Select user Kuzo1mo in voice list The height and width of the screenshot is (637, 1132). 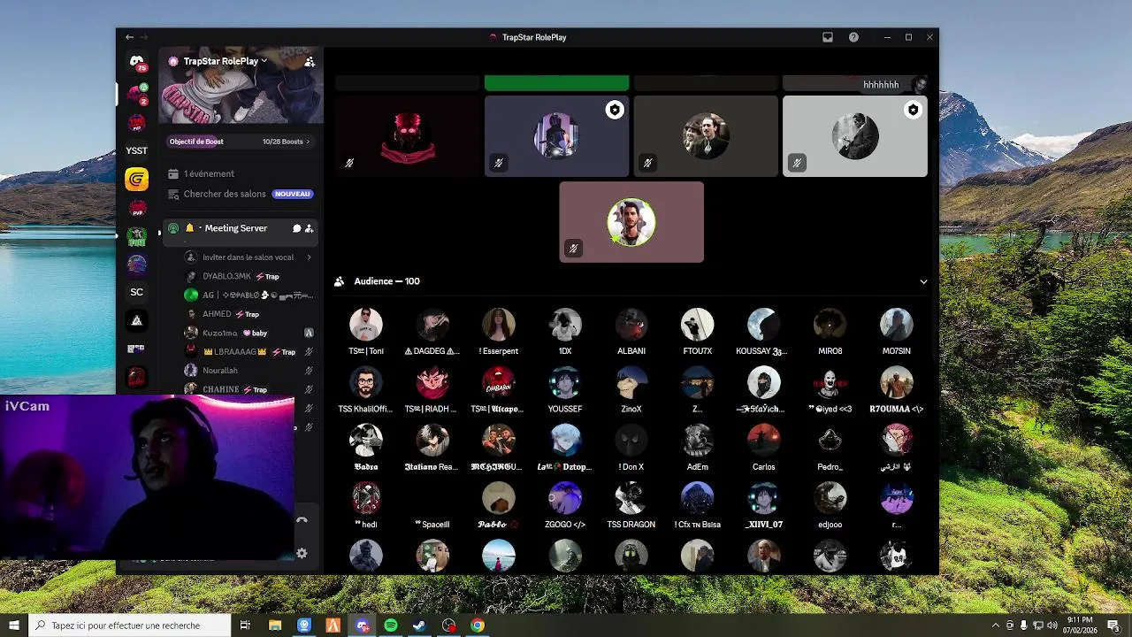click(x=220, y=333)
